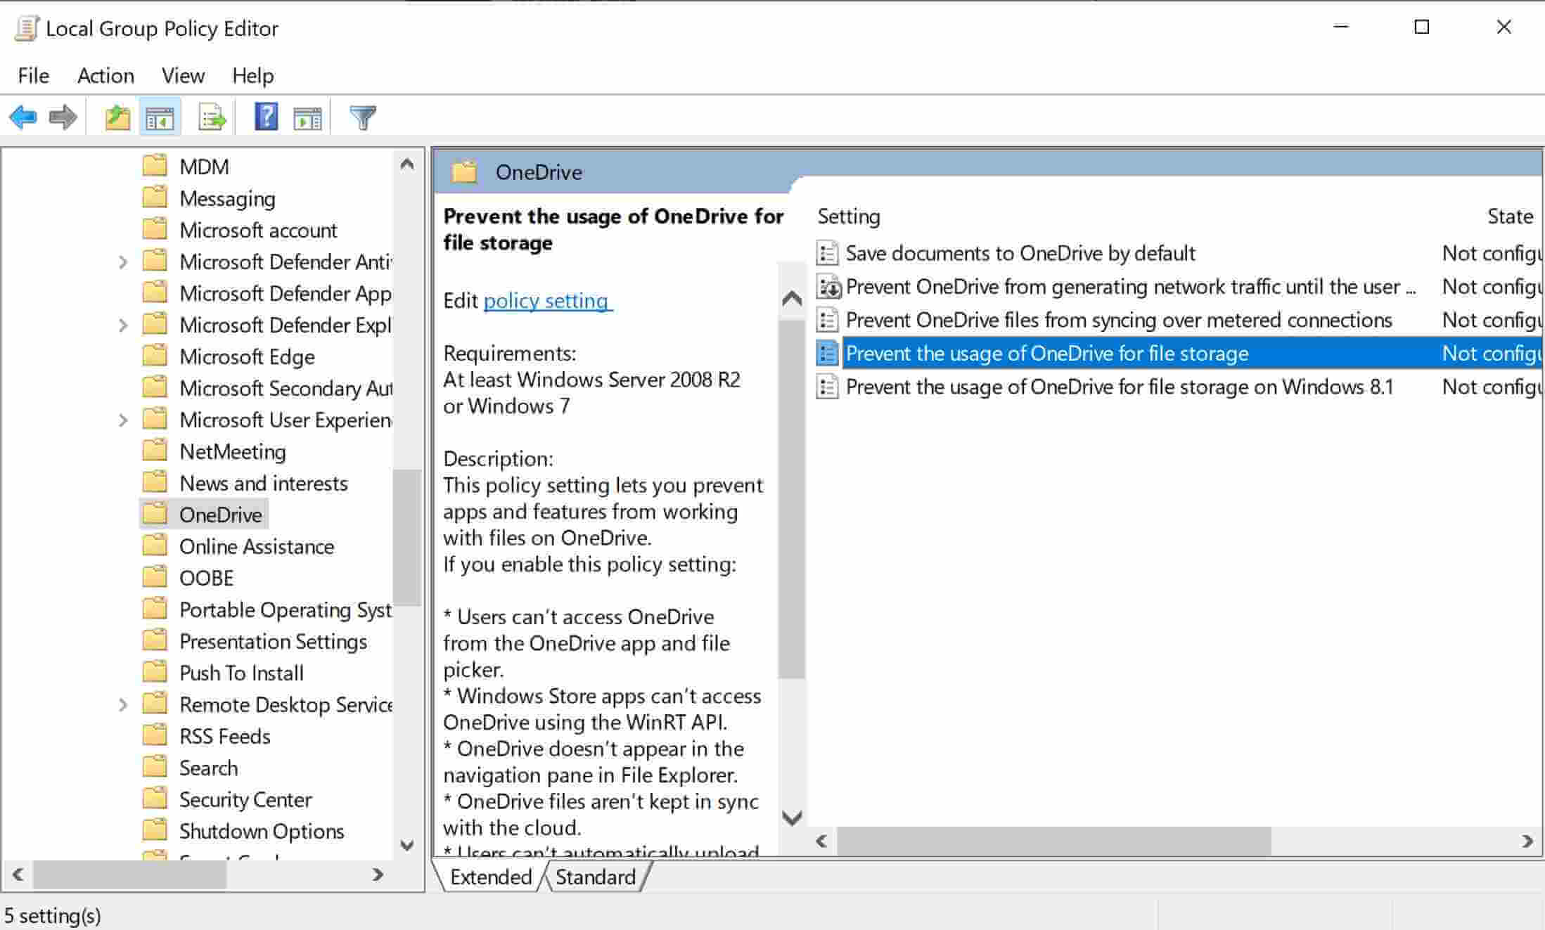Select the News and interests folder
Image resolution: width=1545 pixels, height=930 pixels.
click(263, 483)
